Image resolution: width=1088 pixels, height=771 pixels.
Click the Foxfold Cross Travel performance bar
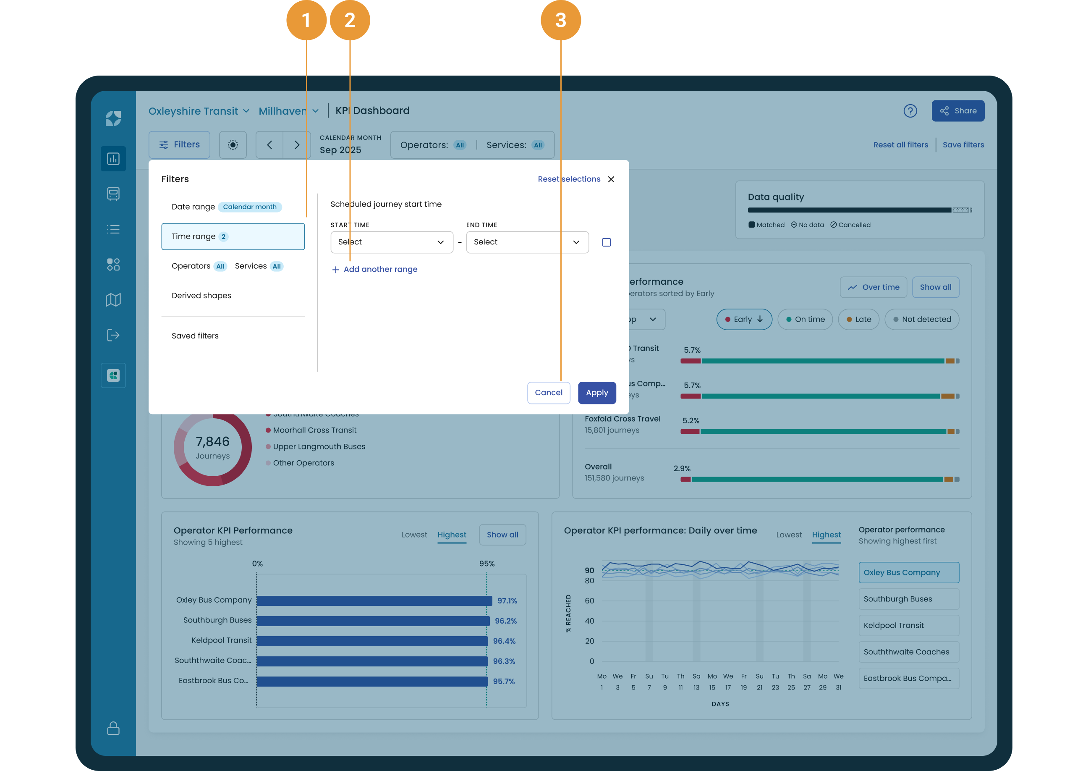pyautogui.click(x=819, y=432)
